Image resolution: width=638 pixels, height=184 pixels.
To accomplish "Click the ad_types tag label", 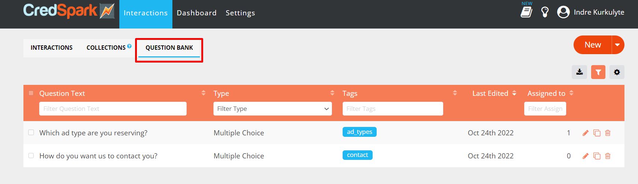I will coord(359,132).
